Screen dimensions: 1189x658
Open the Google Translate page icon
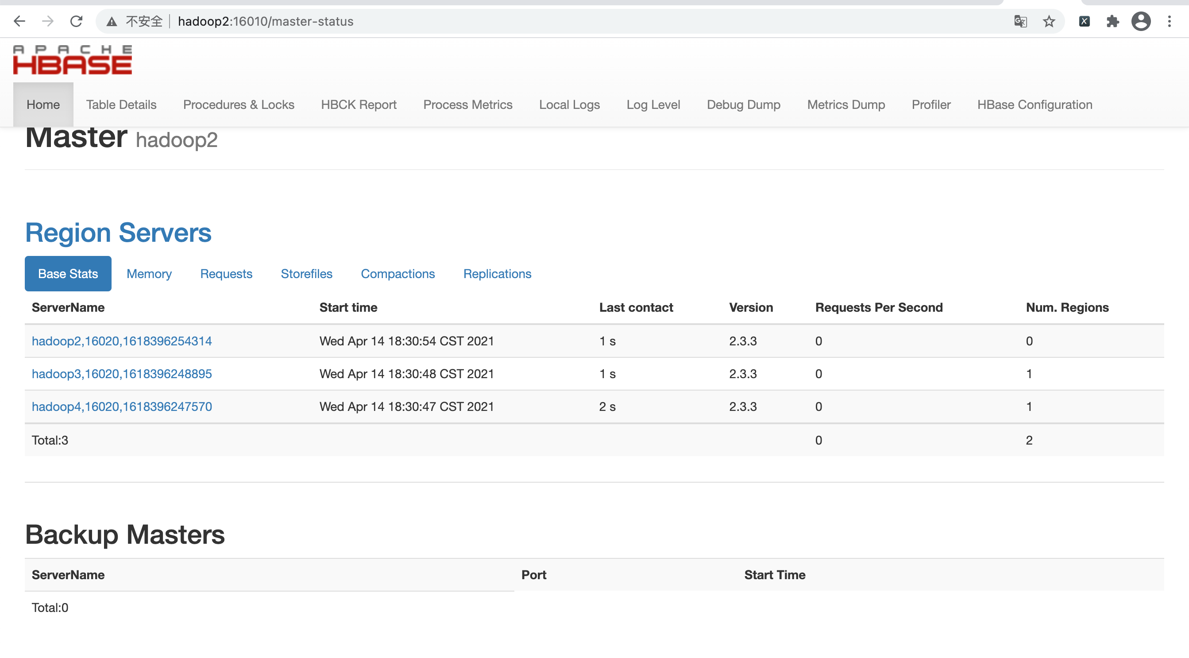coord(1020,21)
